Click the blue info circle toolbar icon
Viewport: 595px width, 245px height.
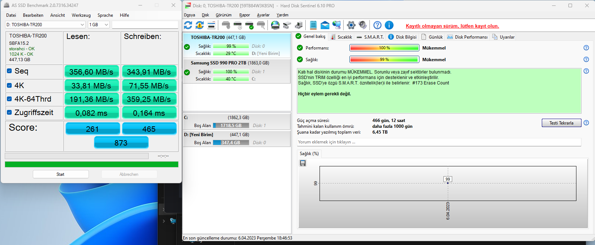(389, 25)
